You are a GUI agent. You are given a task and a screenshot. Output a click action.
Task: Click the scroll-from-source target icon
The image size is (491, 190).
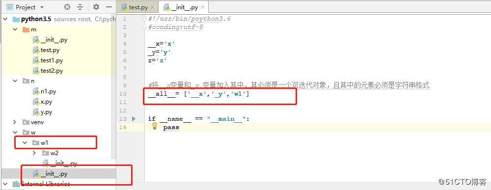click(67, 7)
